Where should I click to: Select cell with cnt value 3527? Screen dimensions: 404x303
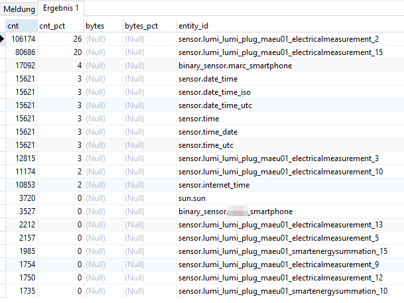pyautogui.click(x=22, y=212)
